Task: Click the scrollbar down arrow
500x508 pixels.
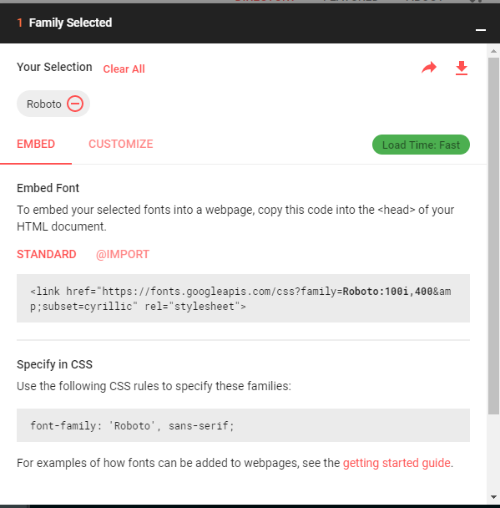Action: coord(493,496)
